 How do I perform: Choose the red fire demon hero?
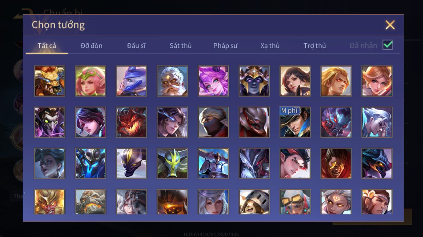click(131, 122)
